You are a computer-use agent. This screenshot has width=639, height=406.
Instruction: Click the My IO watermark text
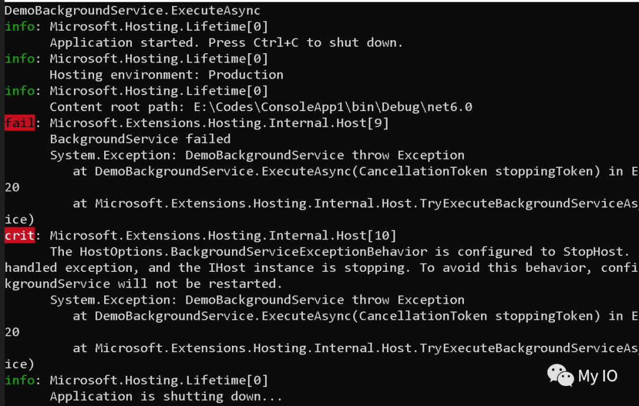598,376
